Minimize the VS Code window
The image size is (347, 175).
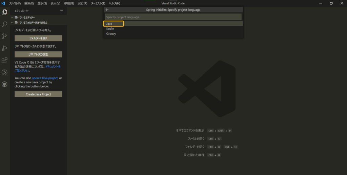tap(321, 3)
